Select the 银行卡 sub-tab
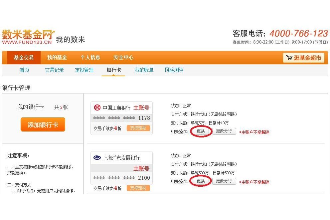The height and width of the screenshot is (220, 330). 114,70
